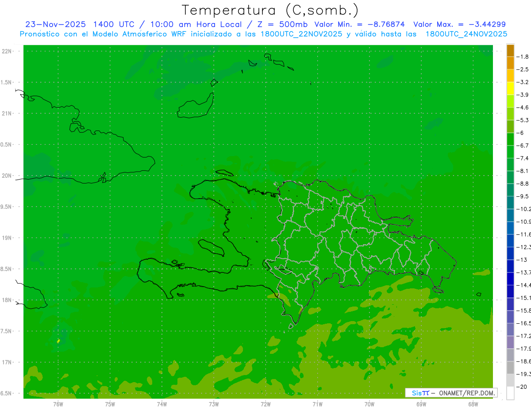
Task: Click the yellow swatch between -3.2 and -3.9
Action: click(x=510, y=88)
